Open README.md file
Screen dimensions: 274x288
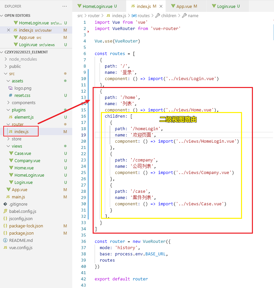coord(21,241)
